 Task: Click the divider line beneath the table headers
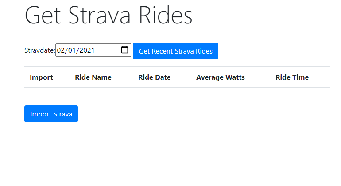(x=177, y=87)
